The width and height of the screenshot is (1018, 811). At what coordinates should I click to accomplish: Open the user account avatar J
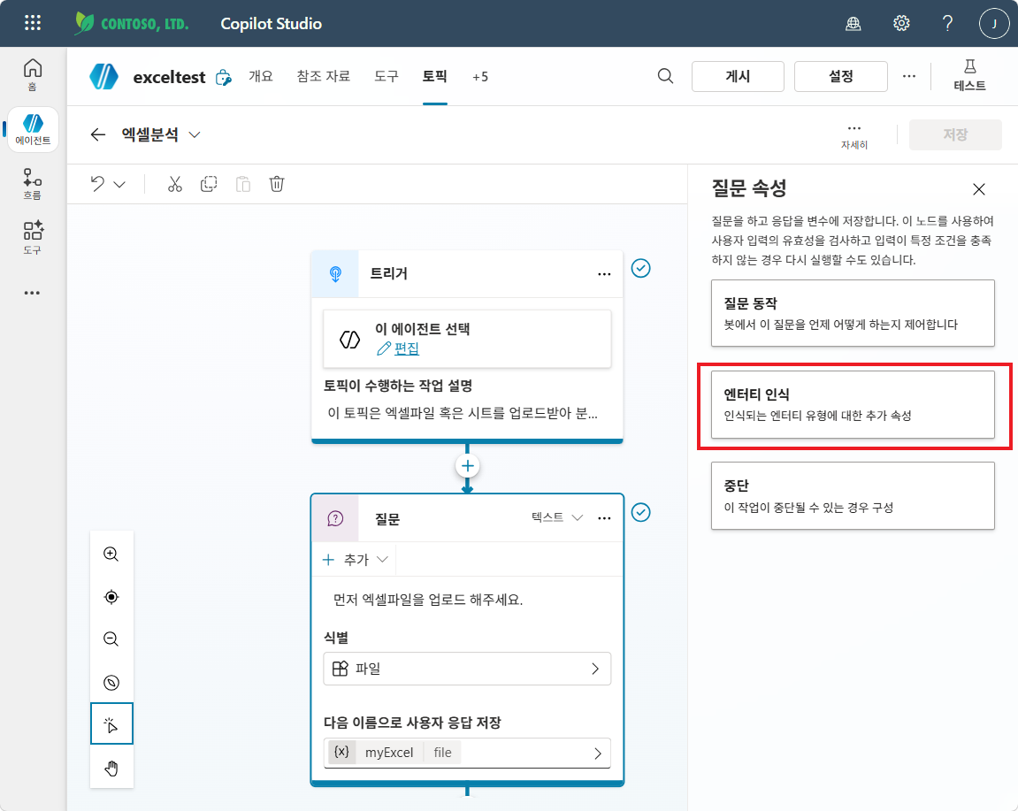[994, 23]
